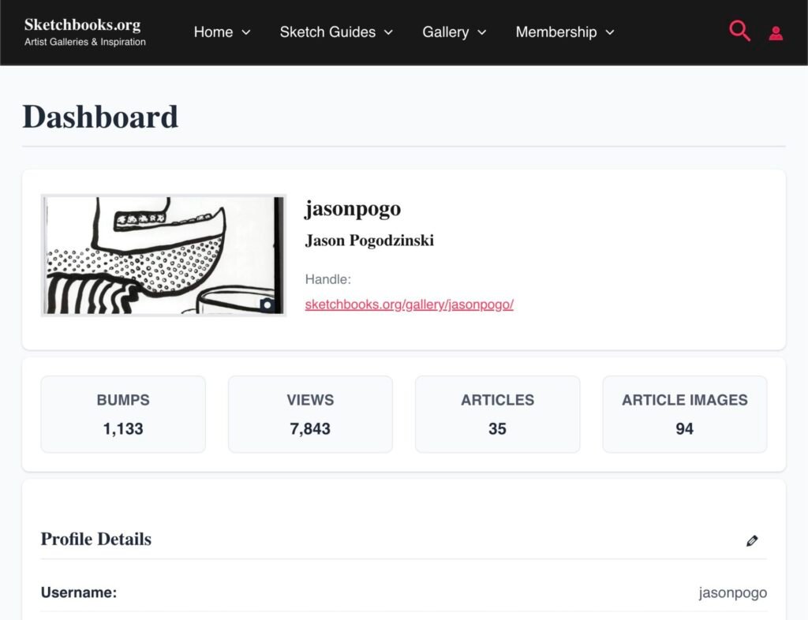Screen dimensions: 808x620
Task: Select the Sketch Guides menu item
Action: coord(327,32)
